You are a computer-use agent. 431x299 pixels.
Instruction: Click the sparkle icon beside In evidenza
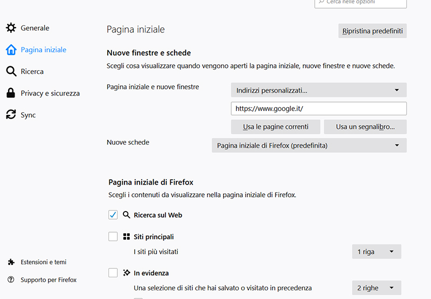[x=127, y=273]
